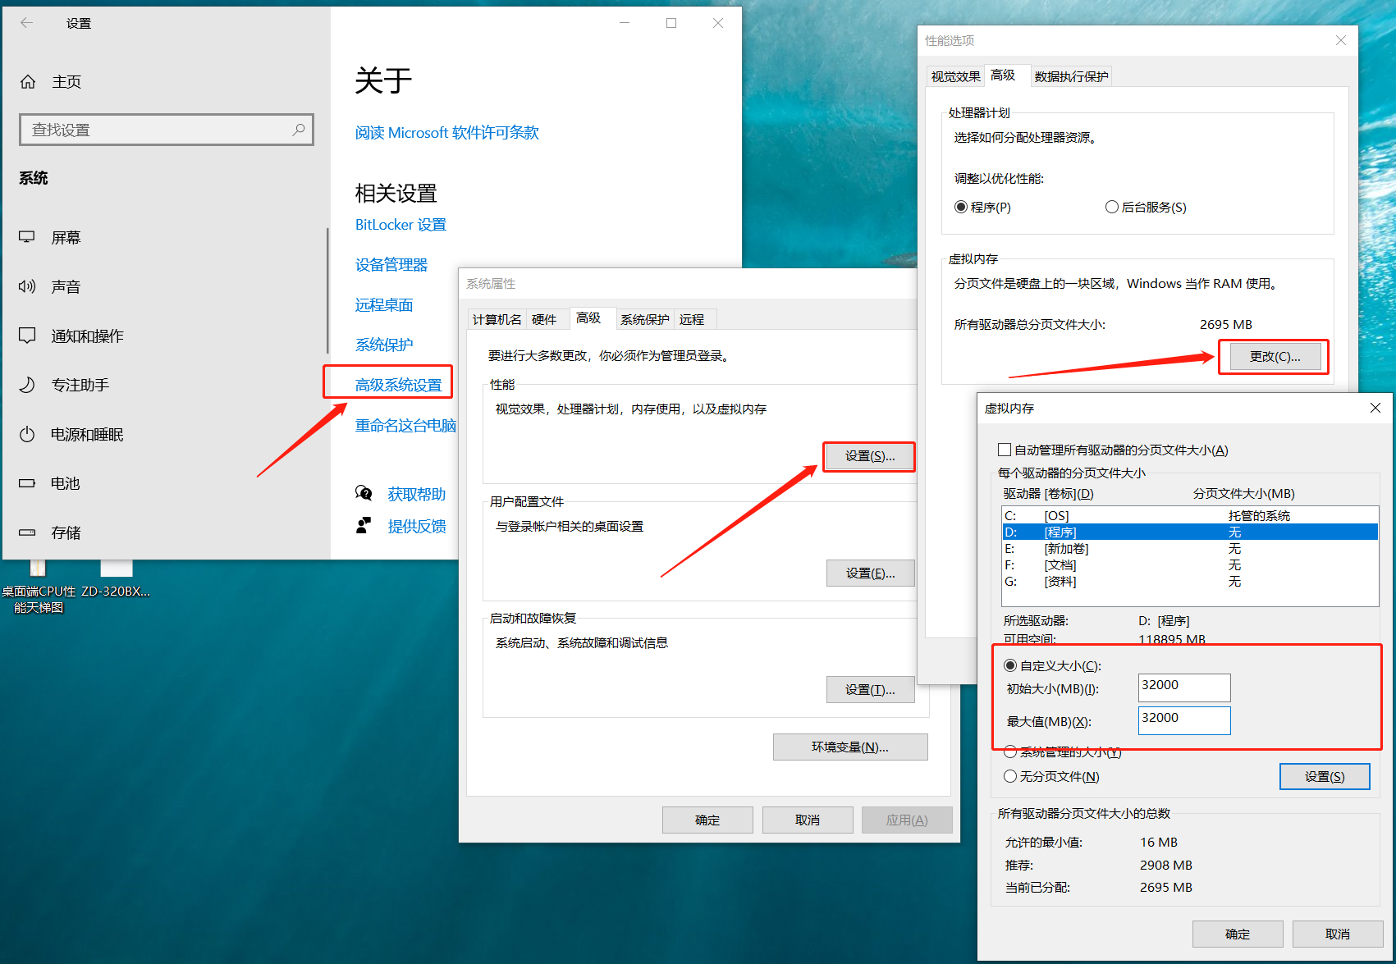The width and height of the screenshot is (1396, 964).
Task: Switch to the 视觉效果 tab
Action: coord(954,75)
